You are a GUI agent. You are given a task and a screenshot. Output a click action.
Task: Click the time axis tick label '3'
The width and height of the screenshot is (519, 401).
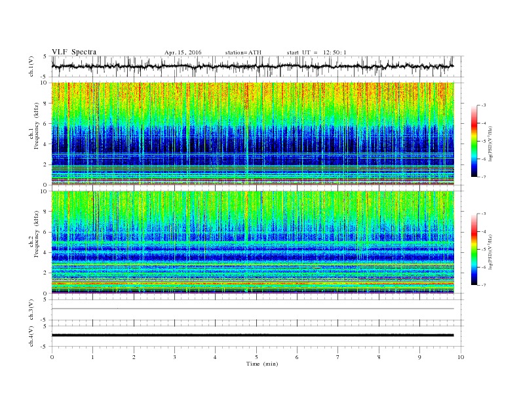[174, 357]
